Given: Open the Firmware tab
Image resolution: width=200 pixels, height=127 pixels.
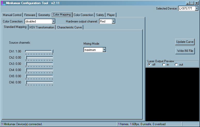Looking at the screenshot, I should pos(30,15).
